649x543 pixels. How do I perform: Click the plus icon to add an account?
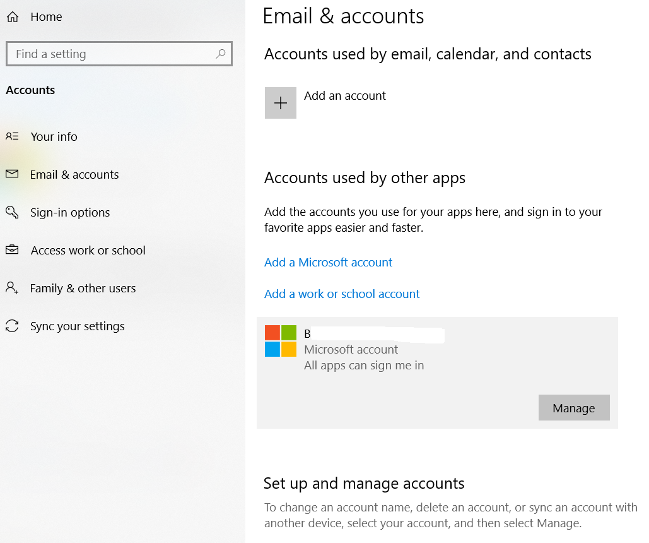281,103
